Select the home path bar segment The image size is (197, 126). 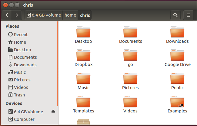70,15
